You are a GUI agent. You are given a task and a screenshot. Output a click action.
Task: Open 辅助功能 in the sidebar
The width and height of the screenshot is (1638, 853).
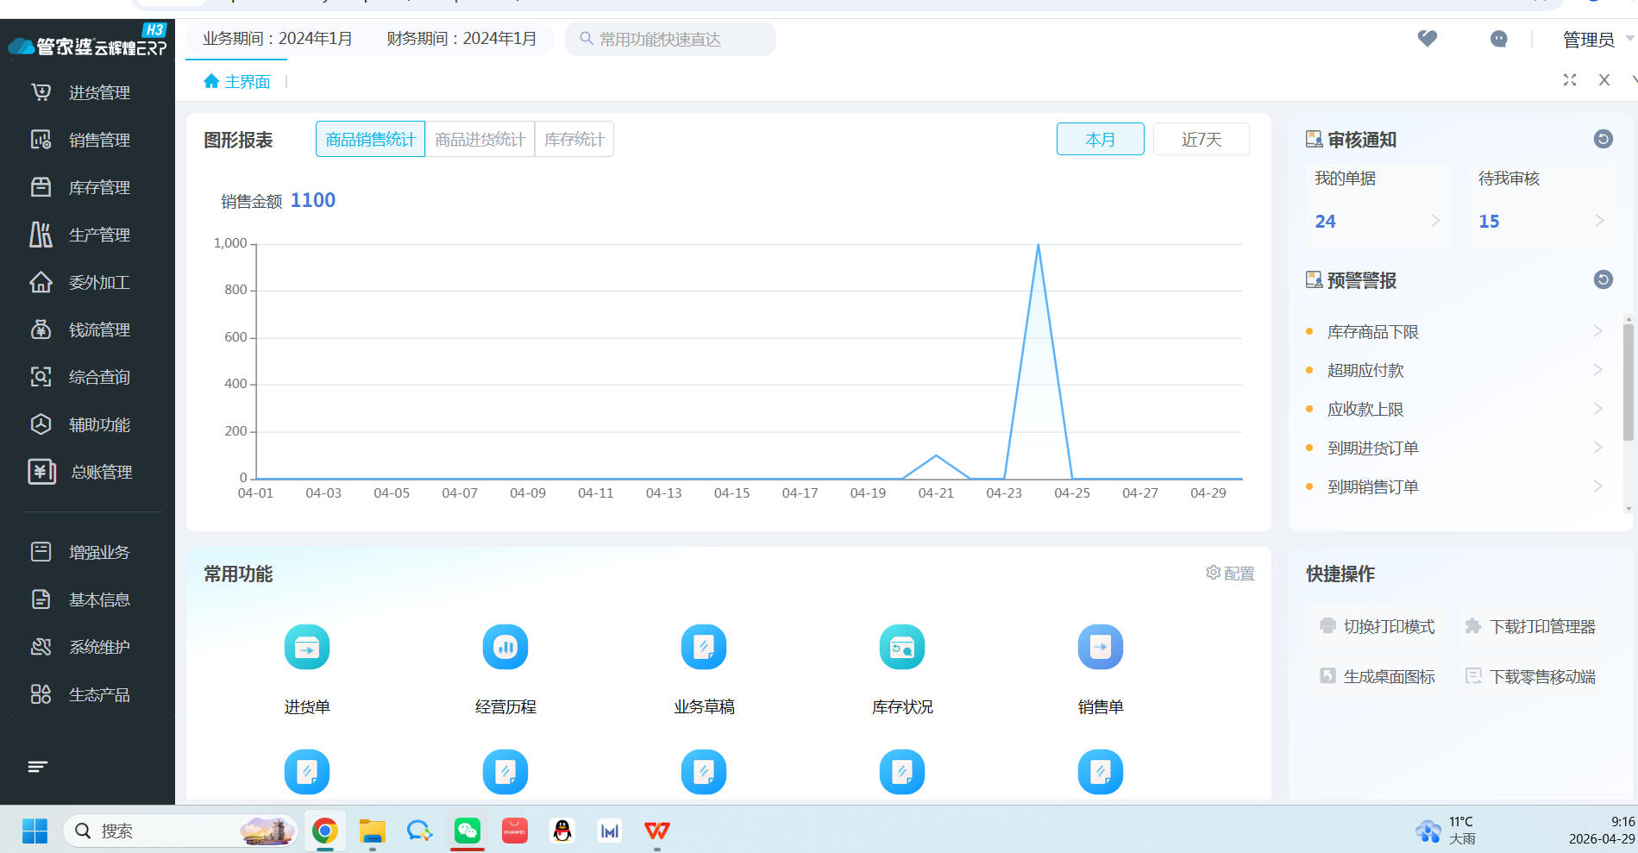(82, 424)
